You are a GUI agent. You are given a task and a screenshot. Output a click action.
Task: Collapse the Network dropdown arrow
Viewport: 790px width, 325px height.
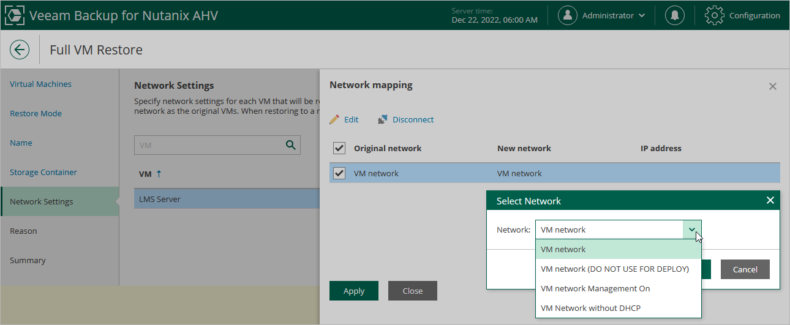point(692,230)
